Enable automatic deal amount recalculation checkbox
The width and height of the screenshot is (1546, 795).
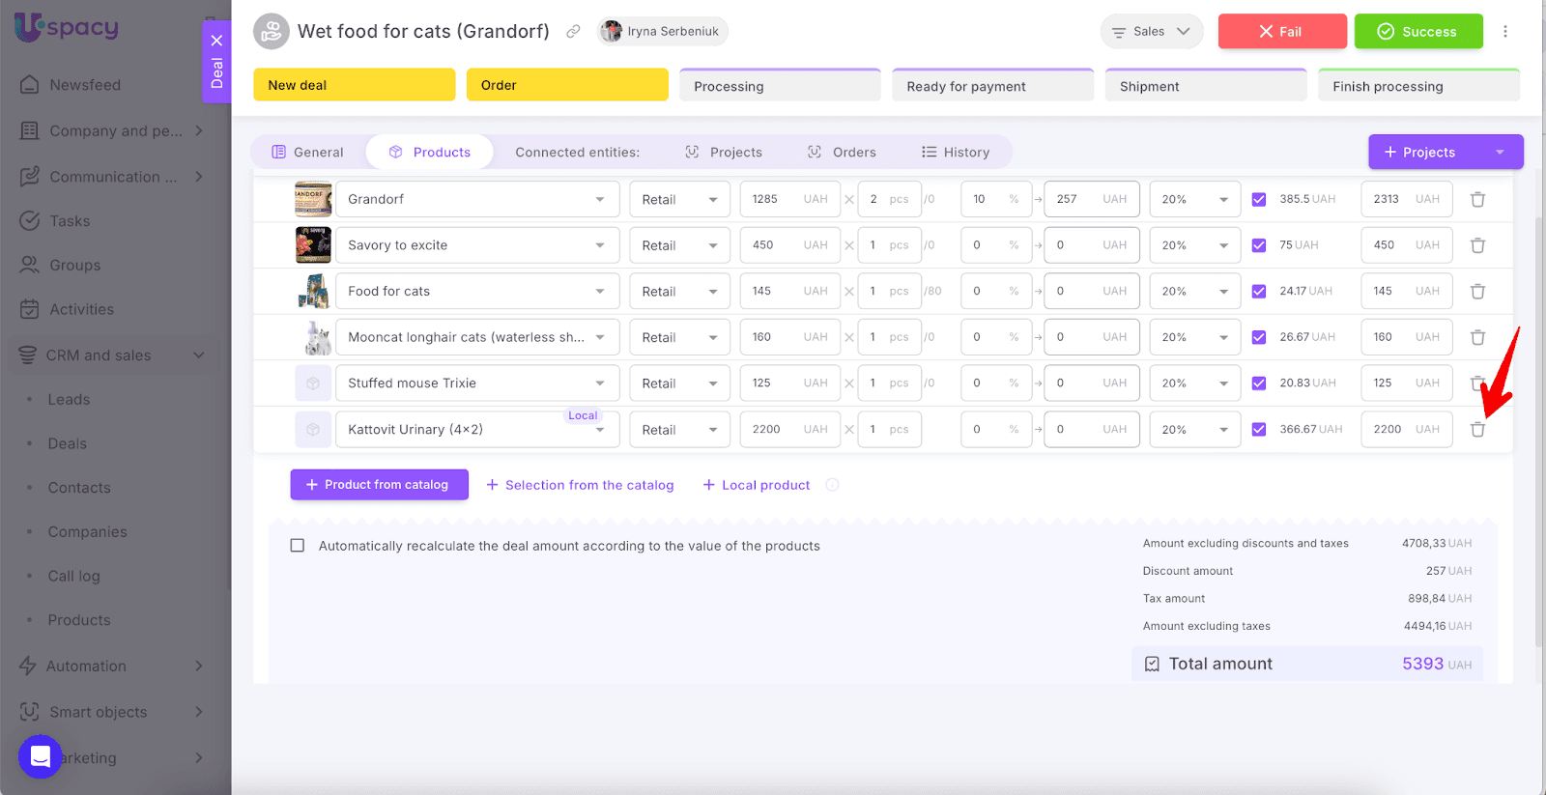[x=298, y=546]
